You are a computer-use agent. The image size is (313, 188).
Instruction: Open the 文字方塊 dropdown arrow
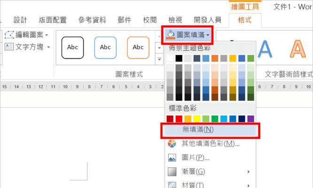tap(48, 47)
